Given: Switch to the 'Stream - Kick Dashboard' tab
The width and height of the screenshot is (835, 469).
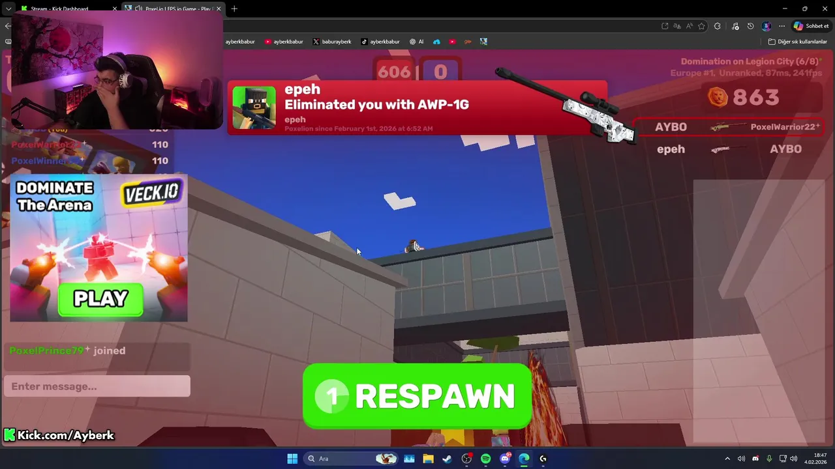Looking at the screenshot, I should (x=68, y=8).
